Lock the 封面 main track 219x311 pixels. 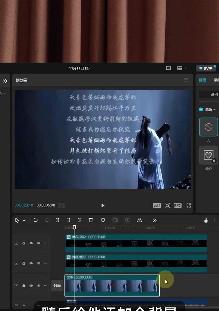tap(24, 286)
